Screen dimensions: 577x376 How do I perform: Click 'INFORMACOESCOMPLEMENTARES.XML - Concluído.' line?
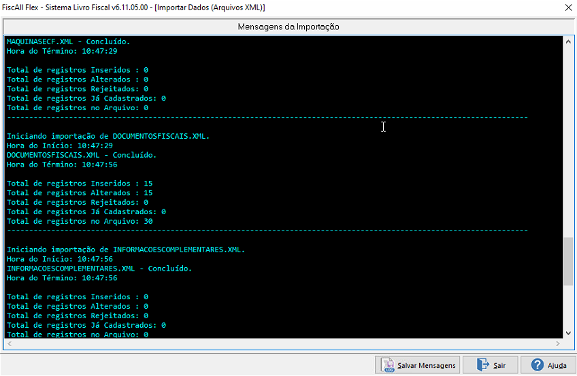[x=99, y=269]
